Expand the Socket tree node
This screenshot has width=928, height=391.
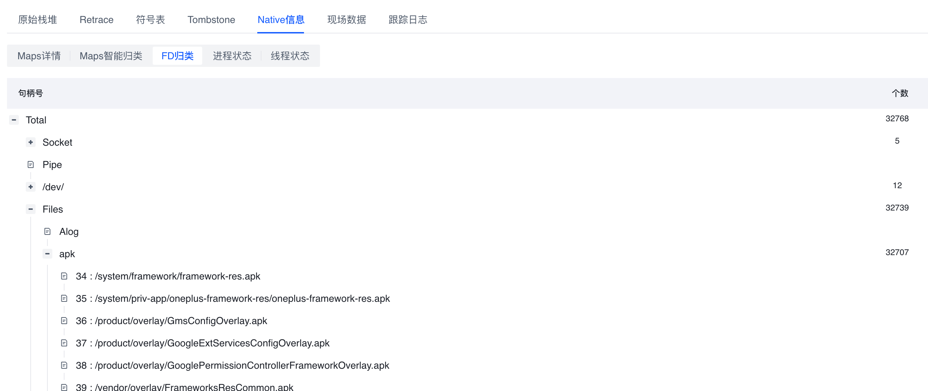31,142
